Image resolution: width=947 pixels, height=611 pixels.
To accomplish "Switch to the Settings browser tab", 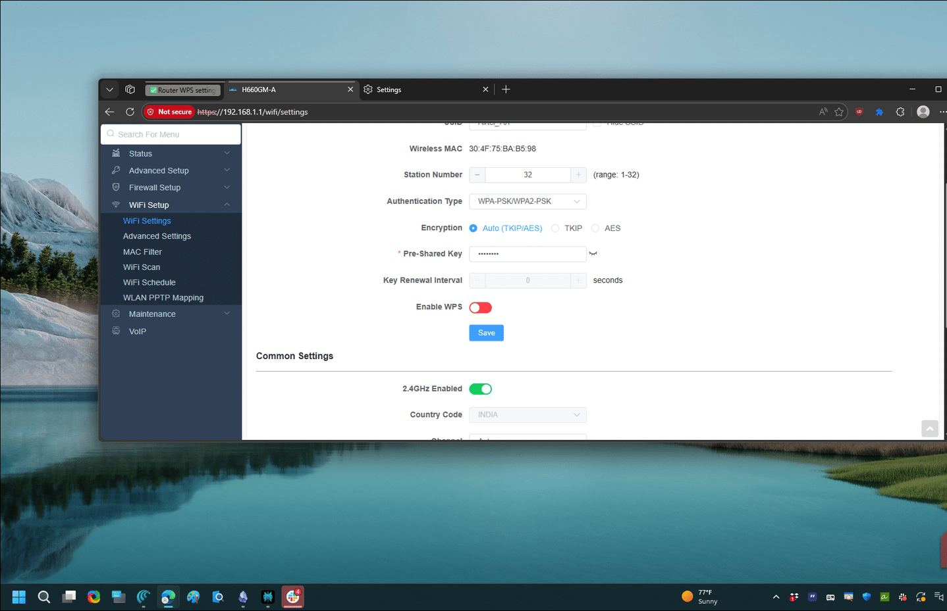I will click(425, 89).
